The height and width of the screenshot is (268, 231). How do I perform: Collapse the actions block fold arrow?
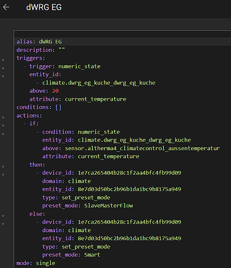pyautogui.click(x=3, y=117)
